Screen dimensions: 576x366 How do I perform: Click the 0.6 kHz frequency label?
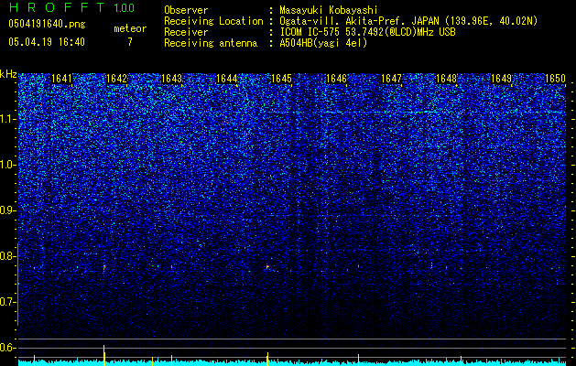(7, 348)
